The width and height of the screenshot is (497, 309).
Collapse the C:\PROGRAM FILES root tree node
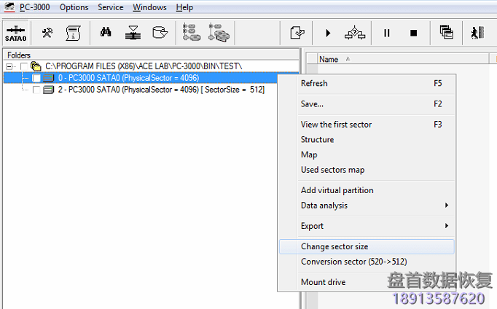coord(9,66)
